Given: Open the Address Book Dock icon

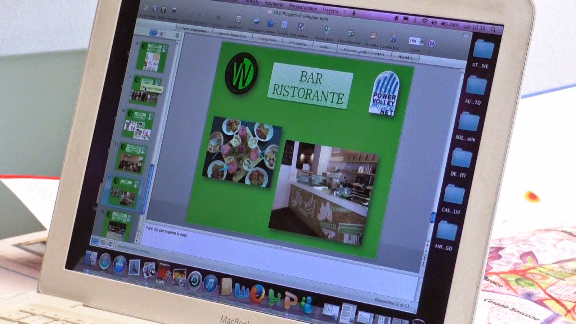Looking at the screenshot, I should [x=226, y=286].
